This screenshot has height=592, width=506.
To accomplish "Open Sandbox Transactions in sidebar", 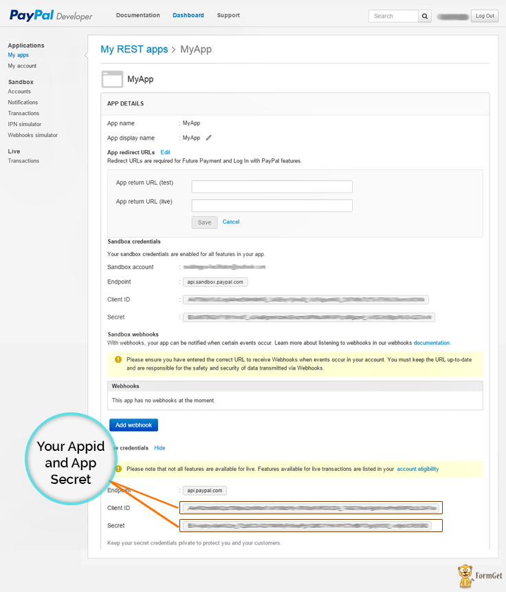I will click(23, 114).
